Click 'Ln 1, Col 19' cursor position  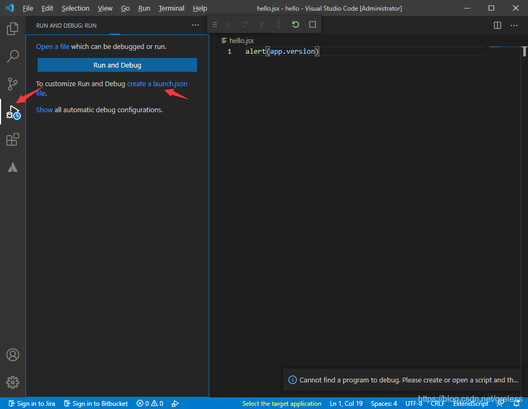pyautogui.click(x=346, y=404)
